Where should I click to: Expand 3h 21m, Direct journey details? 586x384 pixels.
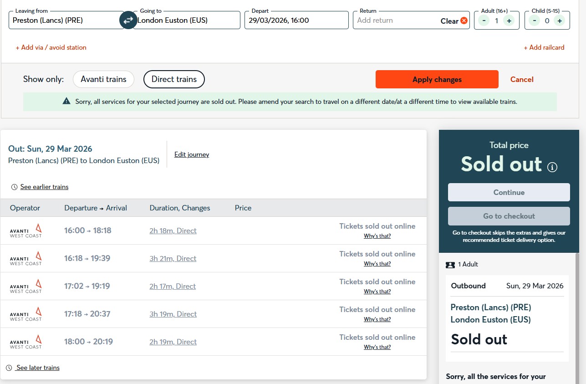(173, 258)
